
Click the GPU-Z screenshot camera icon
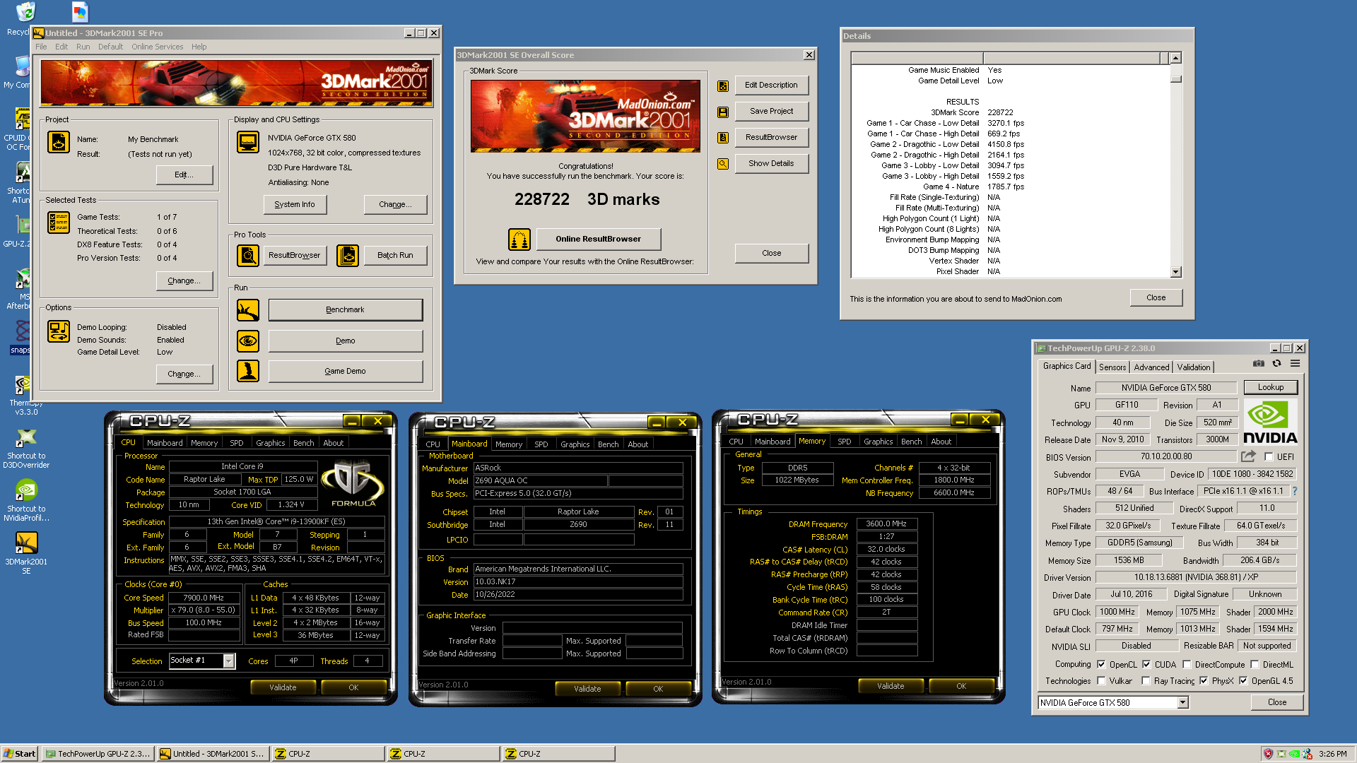(1259, 364)
